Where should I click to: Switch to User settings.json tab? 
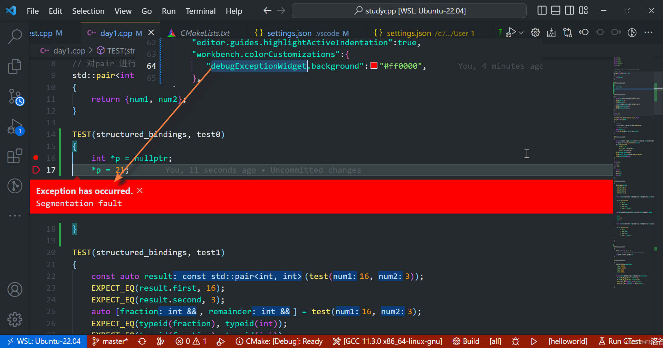(x=425, y=33)
